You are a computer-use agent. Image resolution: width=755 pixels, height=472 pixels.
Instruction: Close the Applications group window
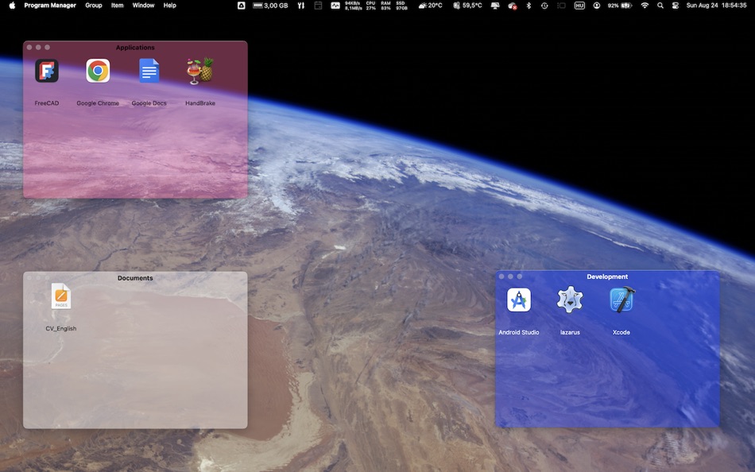point(29,47)
